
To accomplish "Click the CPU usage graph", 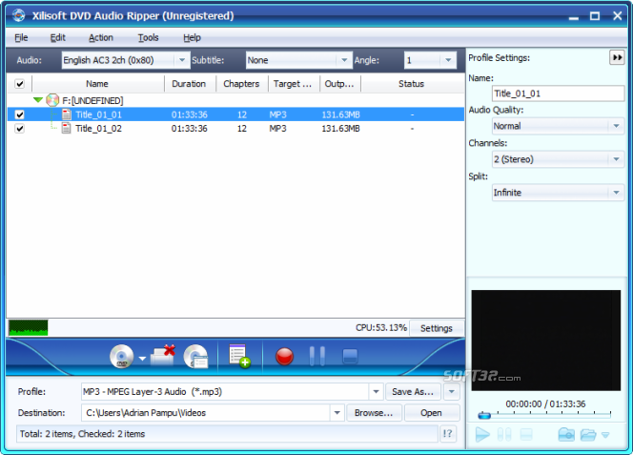I will coord(29,328).
